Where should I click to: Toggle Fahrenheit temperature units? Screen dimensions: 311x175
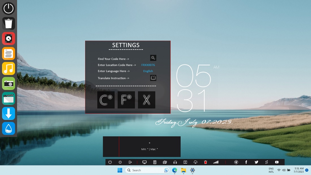click(x=126, y=99)
